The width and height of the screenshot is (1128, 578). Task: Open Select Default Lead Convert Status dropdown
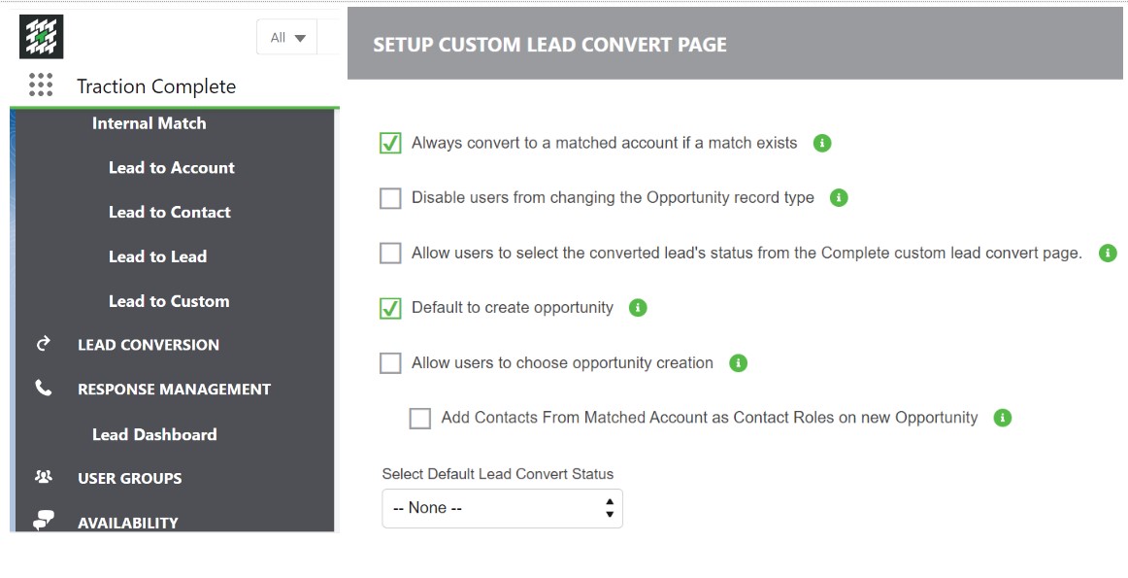pos(502,508)
